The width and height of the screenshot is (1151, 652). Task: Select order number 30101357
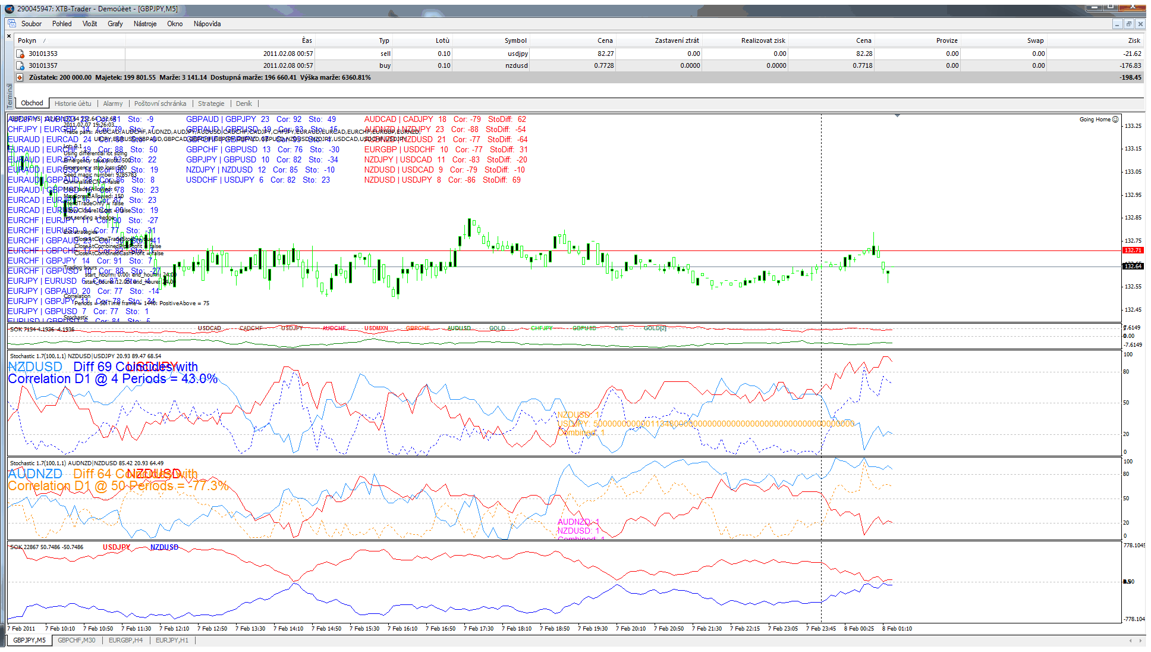click(x=43, y=65)
